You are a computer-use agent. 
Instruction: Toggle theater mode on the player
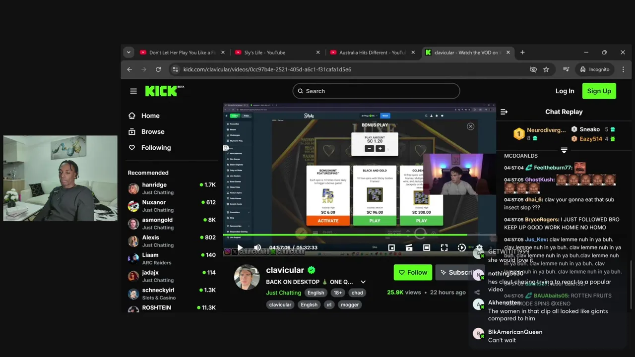pos(427,247)
